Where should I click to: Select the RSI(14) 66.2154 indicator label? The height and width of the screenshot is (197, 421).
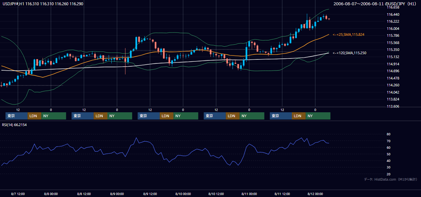(14, 125)
